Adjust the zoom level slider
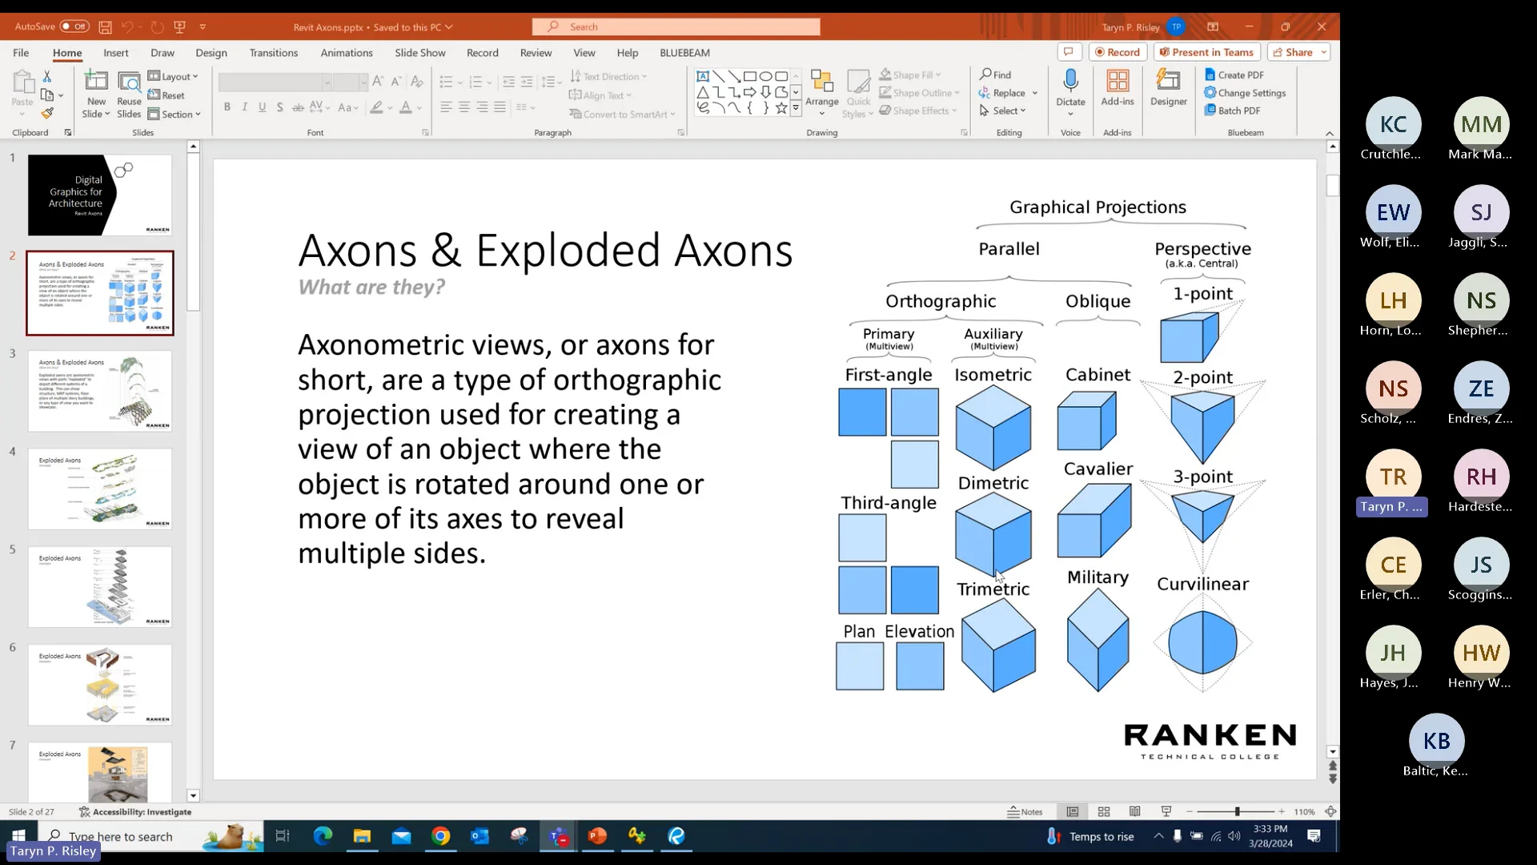 pos(1235,811)
